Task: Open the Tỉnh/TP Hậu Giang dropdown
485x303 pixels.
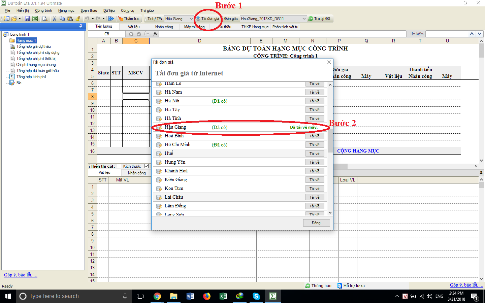Action: click(x=191, y=19)
